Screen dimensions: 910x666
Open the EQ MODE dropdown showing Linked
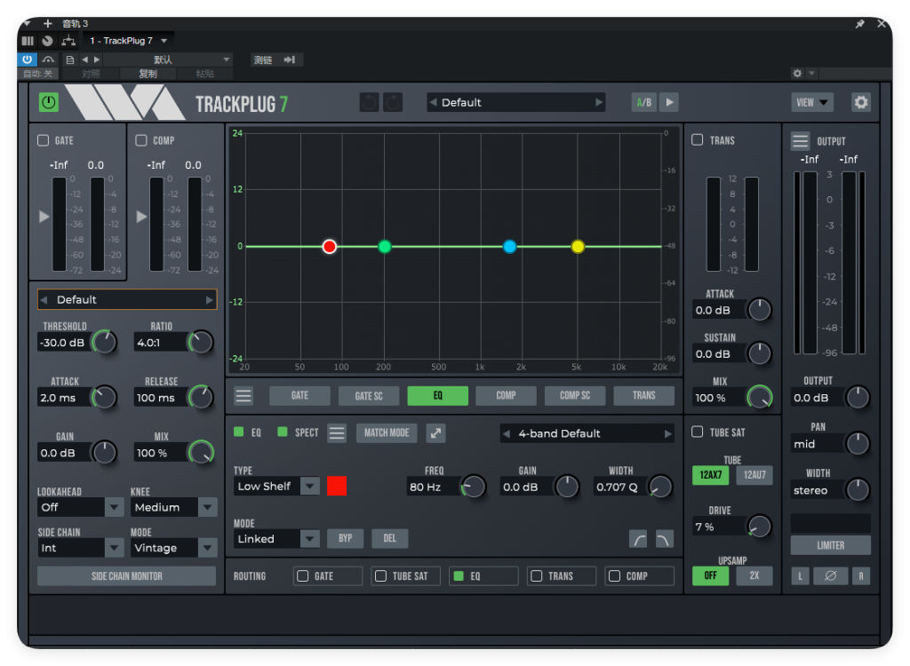(x=277, y=539)
